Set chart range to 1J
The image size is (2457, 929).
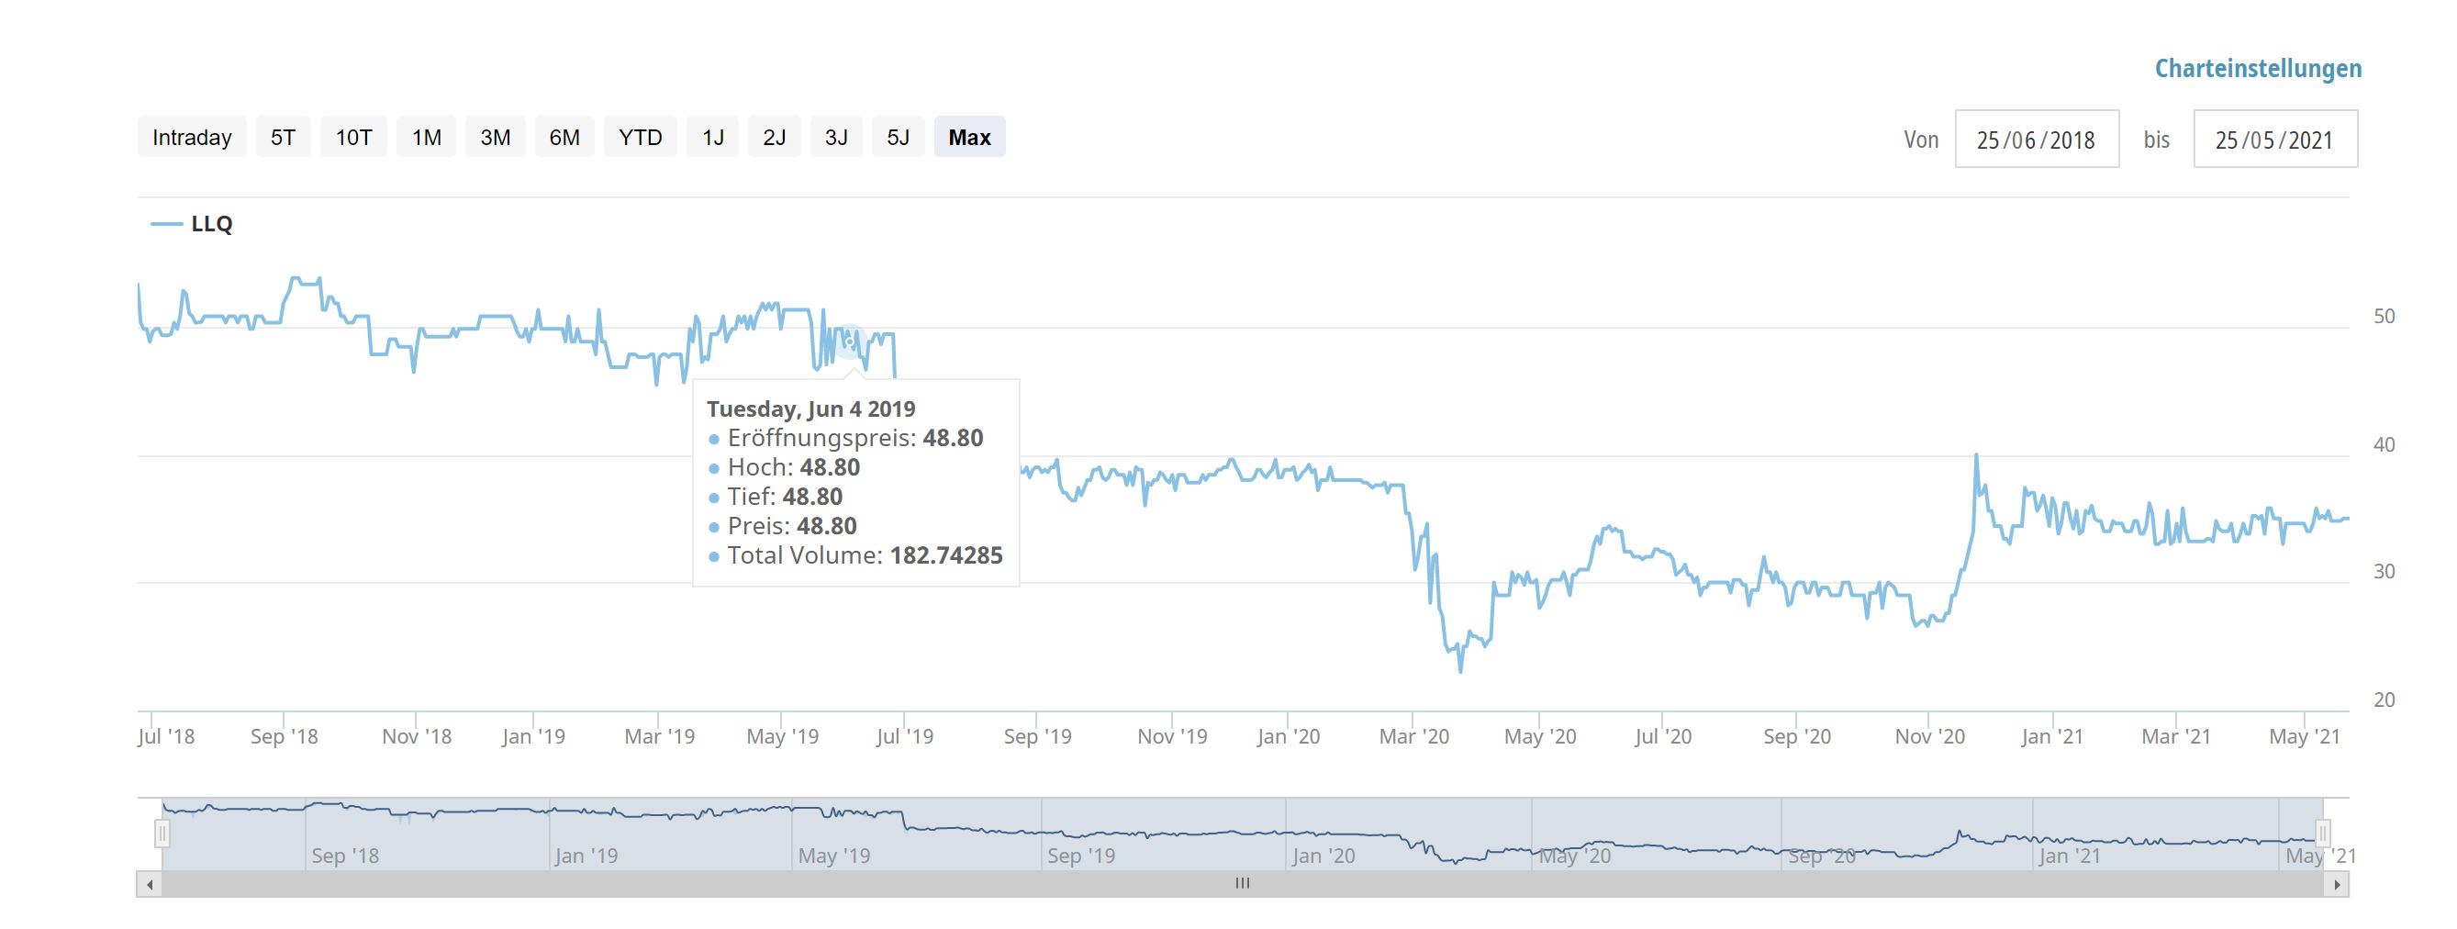pyautogui.click(x=713, y=138)
